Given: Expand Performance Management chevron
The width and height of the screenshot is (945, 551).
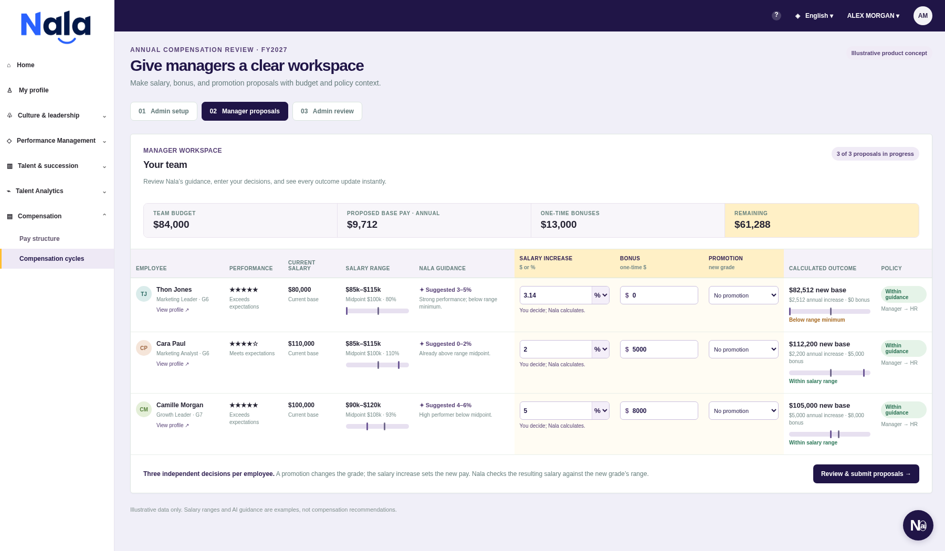Looking at the screenshot, I should 104,141.
